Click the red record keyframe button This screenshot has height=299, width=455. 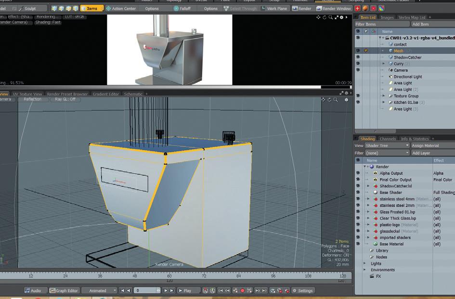[242, 290]
